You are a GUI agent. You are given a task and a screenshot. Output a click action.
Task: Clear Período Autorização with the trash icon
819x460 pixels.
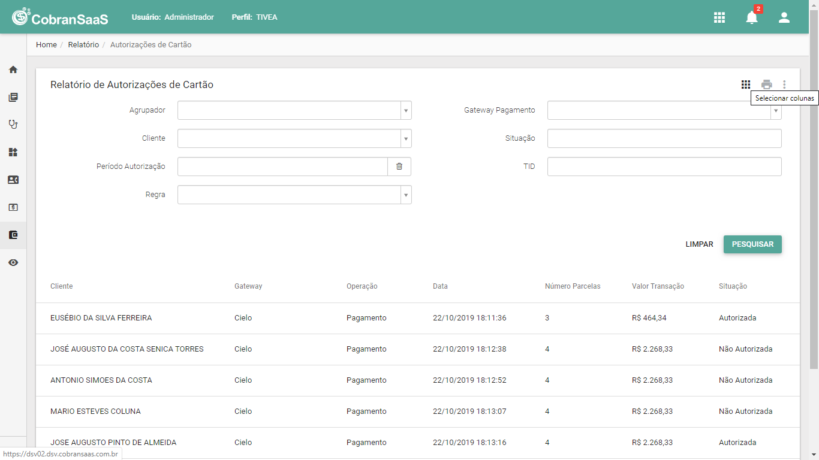(x=399, y=167)
